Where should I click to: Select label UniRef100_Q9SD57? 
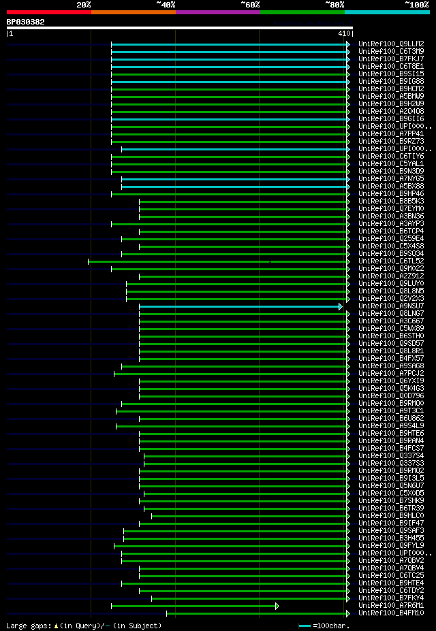click(391, 344)
